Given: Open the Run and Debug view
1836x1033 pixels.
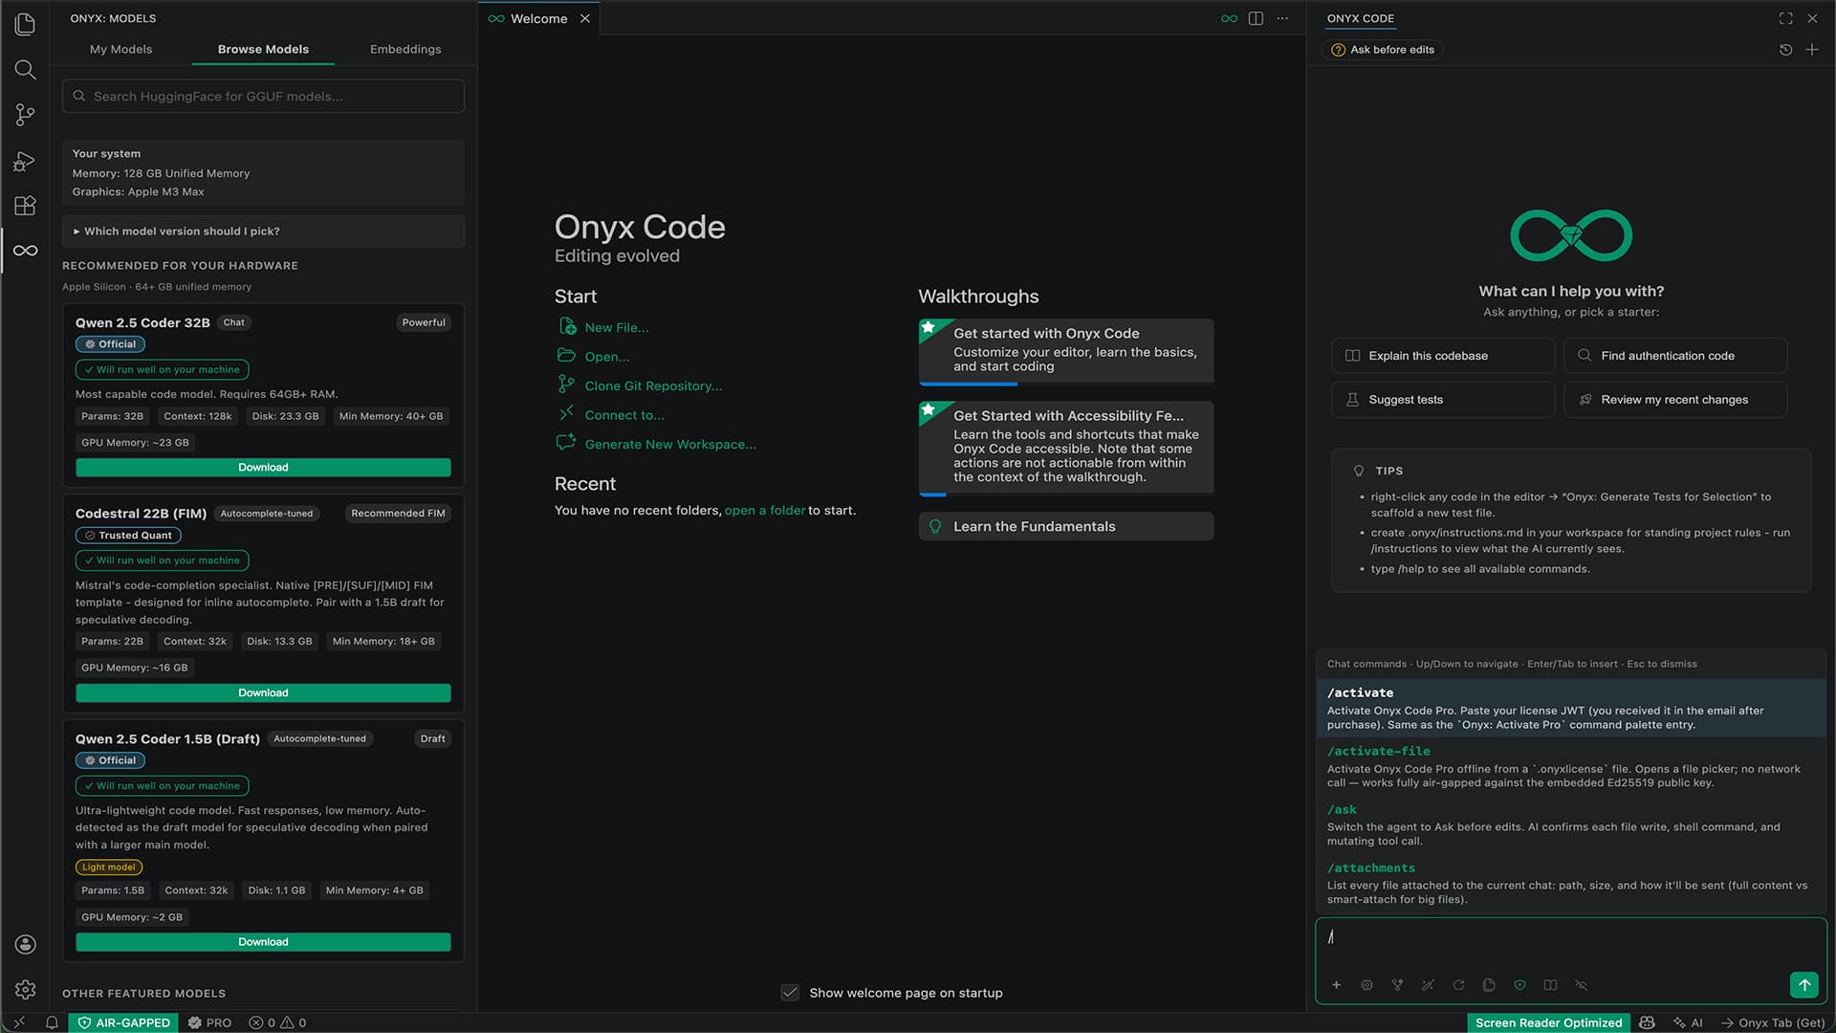Looking at the screenshot, I should (25, 161).
